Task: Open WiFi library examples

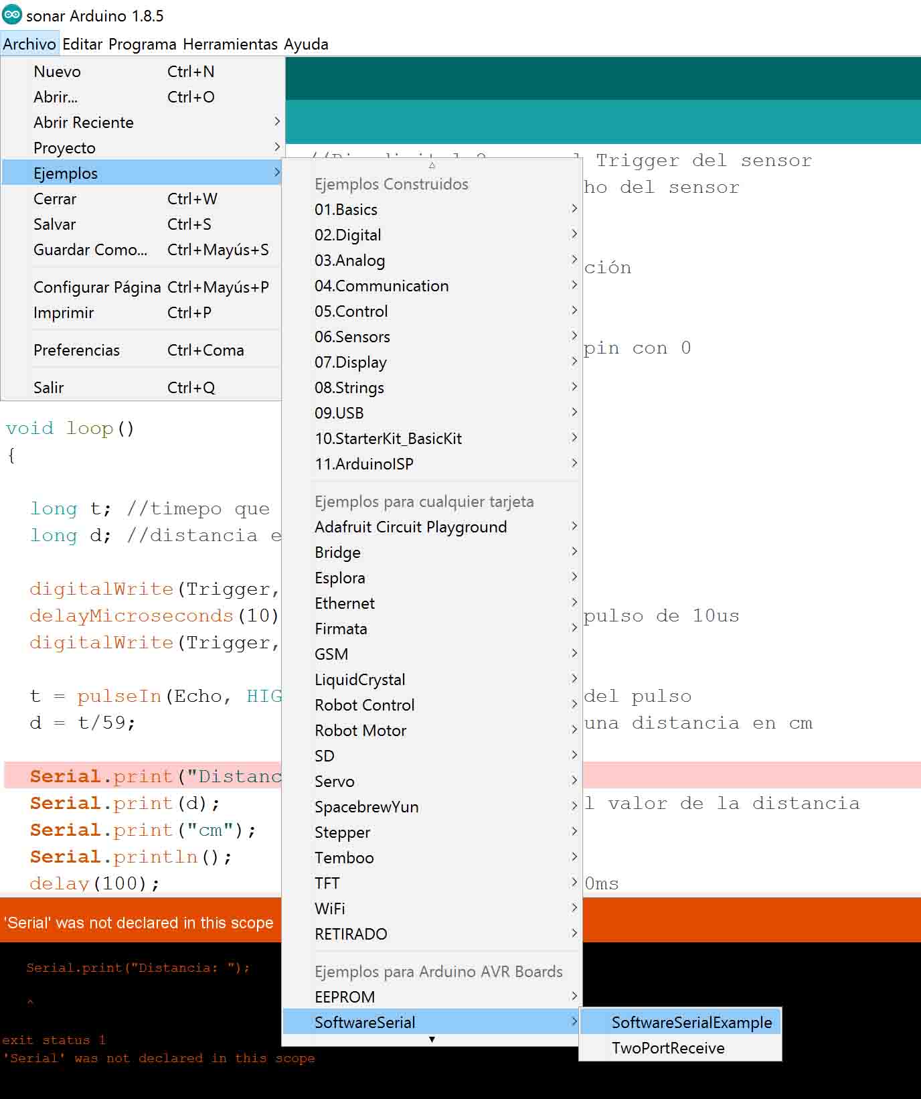Action: [x=432, y=909]
